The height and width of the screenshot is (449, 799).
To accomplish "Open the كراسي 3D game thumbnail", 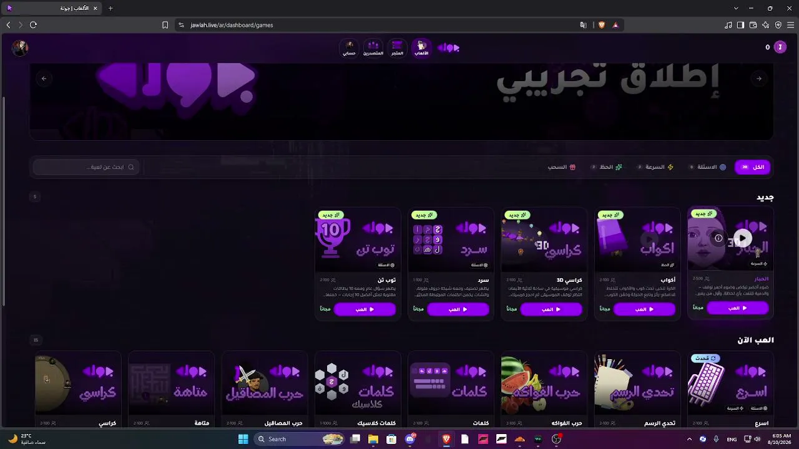I will (x=544, y=240).
